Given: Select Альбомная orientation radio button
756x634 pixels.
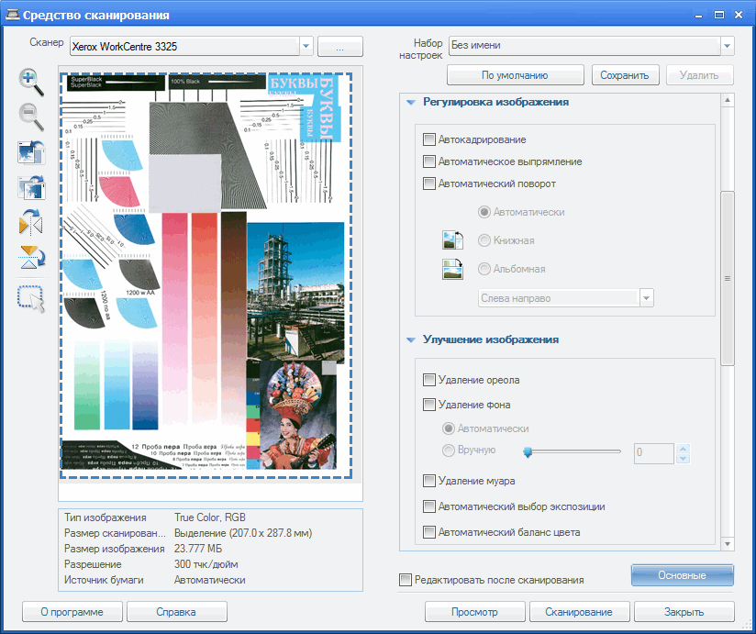Looking at the screenshot, I should point(484,269).
